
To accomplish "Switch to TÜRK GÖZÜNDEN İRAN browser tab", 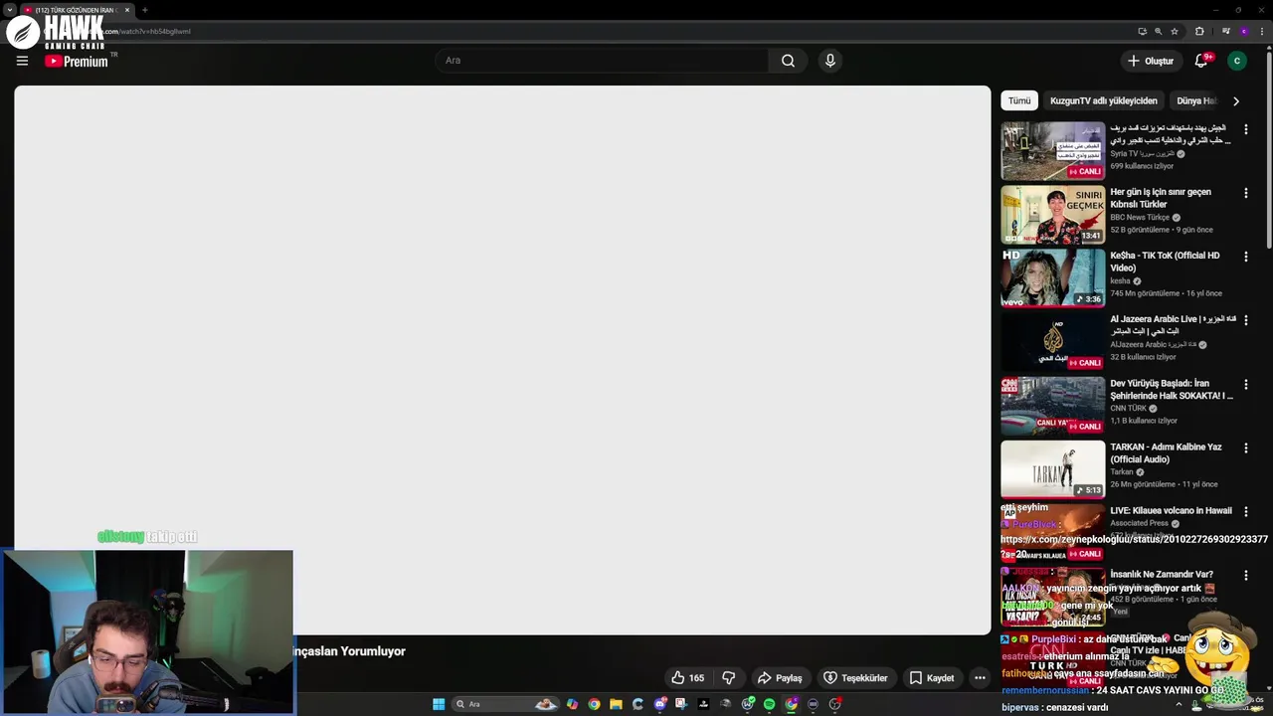I will click(76, 10).
